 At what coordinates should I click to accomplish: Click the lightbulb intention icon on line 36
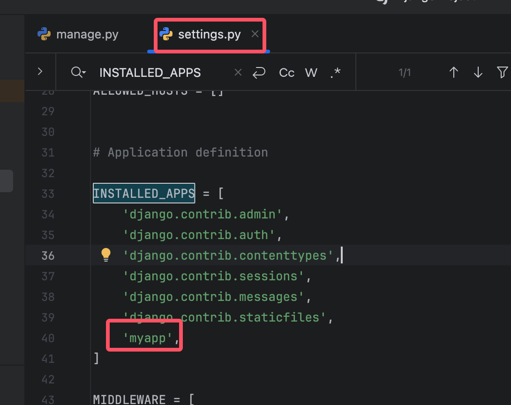pos(106,255)
